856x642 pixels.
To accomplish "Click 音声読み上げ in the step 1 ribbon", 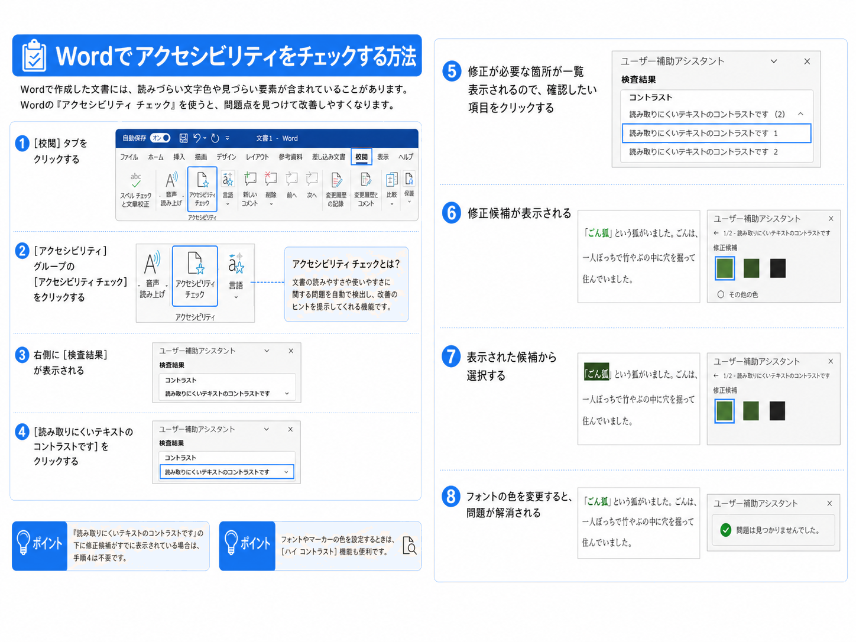I will [x=171, y=189].
